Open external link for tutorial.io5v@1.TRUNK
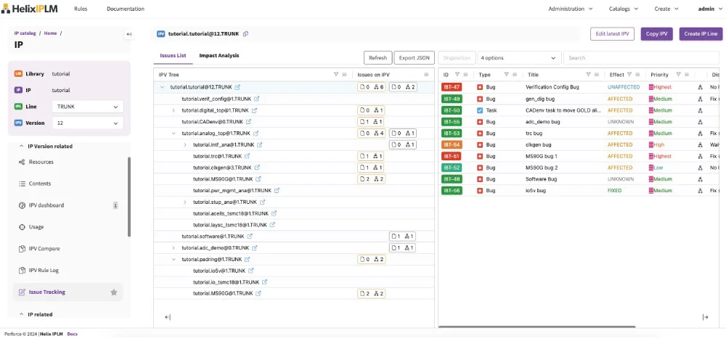 pyautogui.click(x=251, y=271)
